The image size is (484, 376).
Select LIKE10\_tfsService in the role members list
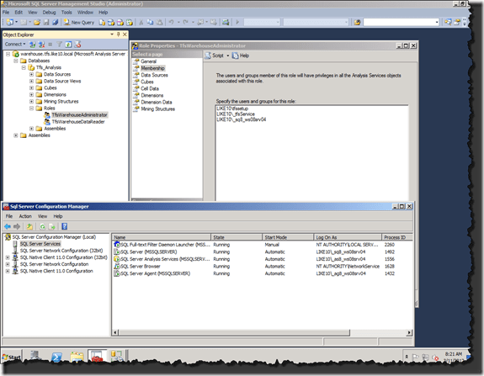pyautogui.click(x=236, y=114)
